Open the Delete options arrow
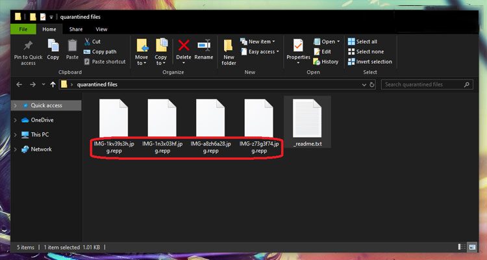This screenshot has width=487, height=260. pos(184,63)
